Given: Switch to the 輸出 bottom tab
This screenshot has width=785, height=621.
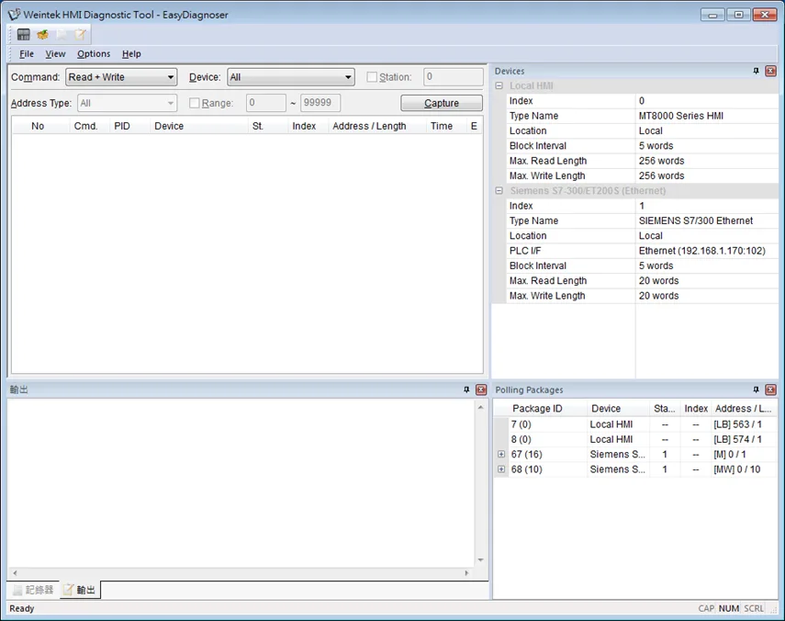Looking at the screenshot, I should (x=80, y=590).
